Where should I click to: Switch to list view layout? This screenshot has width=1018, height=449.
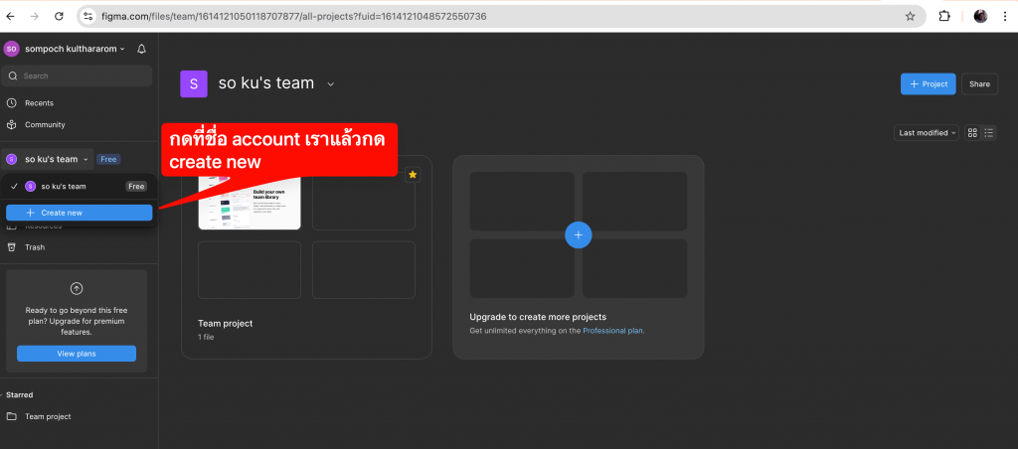[988, 133]
